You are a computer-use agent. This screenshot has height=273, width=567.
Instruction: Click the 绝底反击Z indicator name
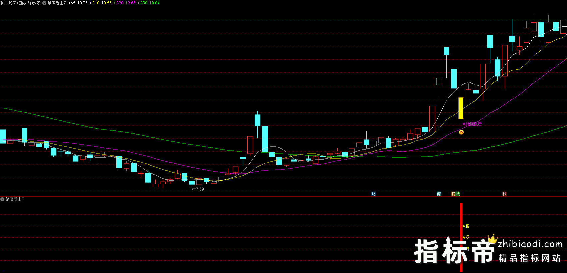click(x=57, y=3)
